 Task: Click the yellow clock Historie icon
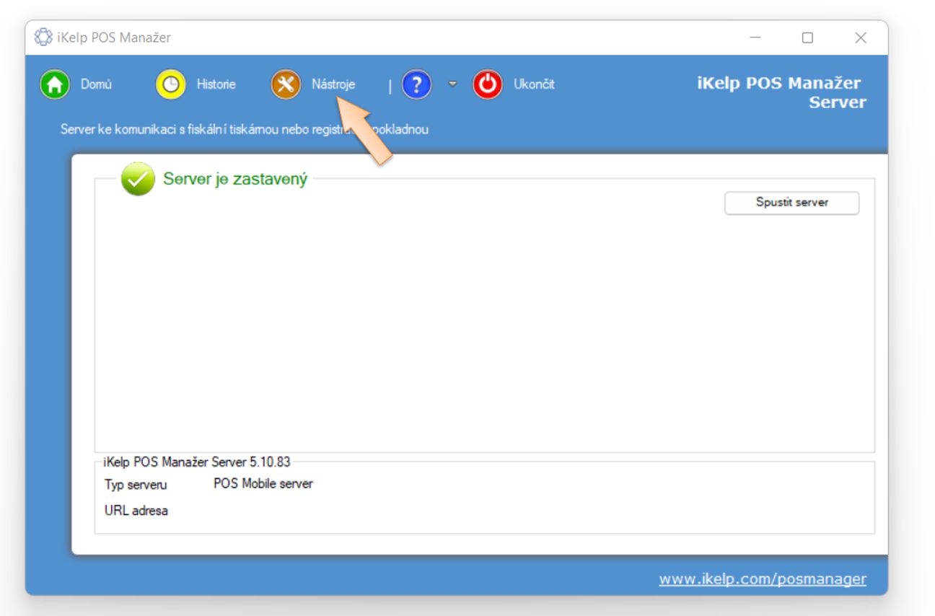[170, 84]
